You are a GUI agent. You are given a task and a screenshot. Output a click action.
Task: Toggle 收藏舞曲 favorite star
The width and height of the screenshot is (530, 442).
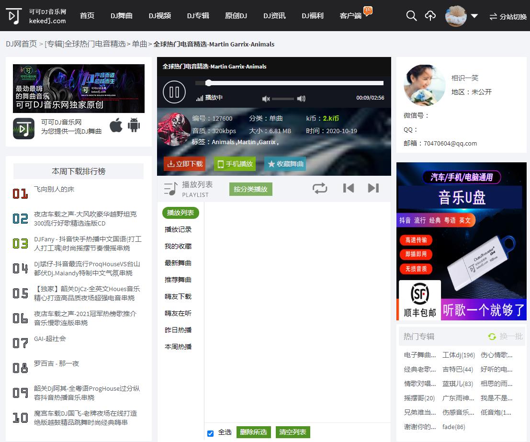click(284, 164)
